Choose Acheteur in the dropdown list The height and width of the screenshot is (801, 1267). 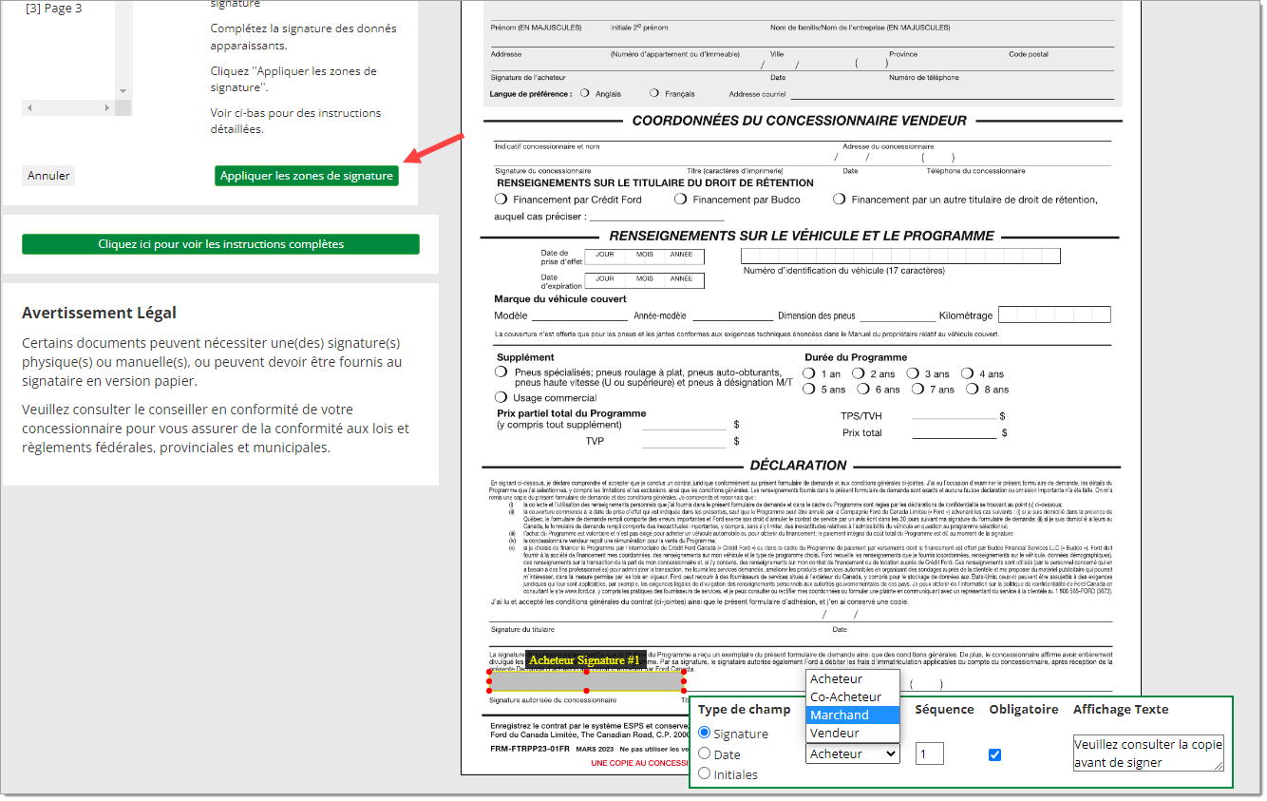pyautogui.click(x=853, y=679)
